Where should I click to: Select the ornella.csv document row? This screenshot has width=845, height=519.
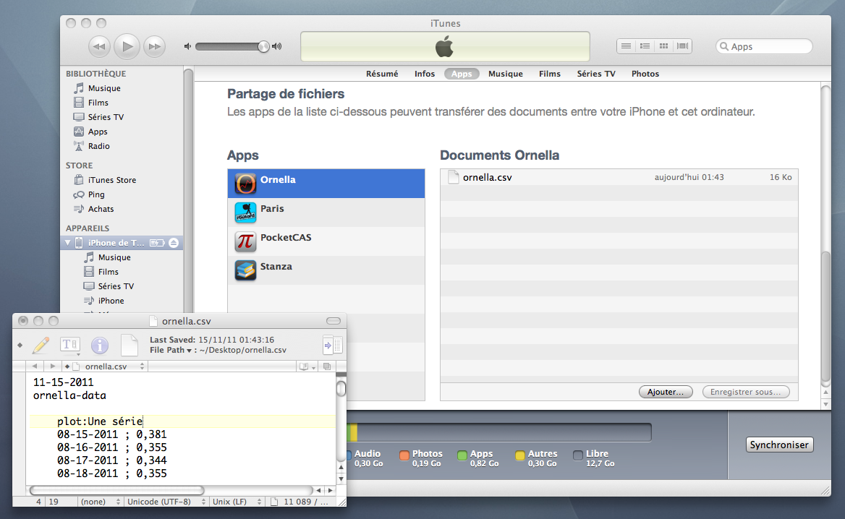(619, 177)
